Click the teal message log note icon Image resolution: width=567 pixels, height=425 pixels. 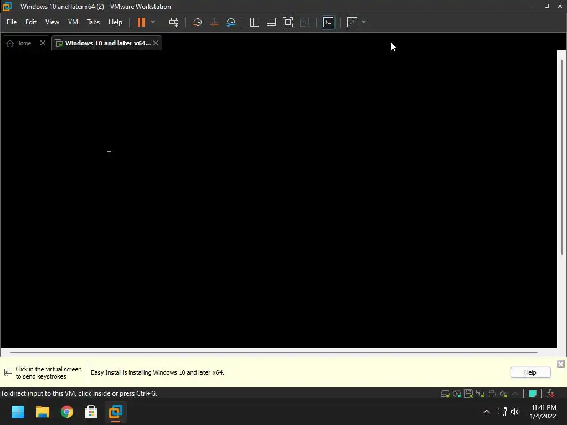click(533, 393)
